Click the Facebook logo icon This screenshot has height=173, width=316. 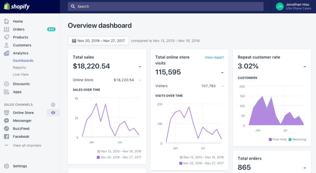7,136
